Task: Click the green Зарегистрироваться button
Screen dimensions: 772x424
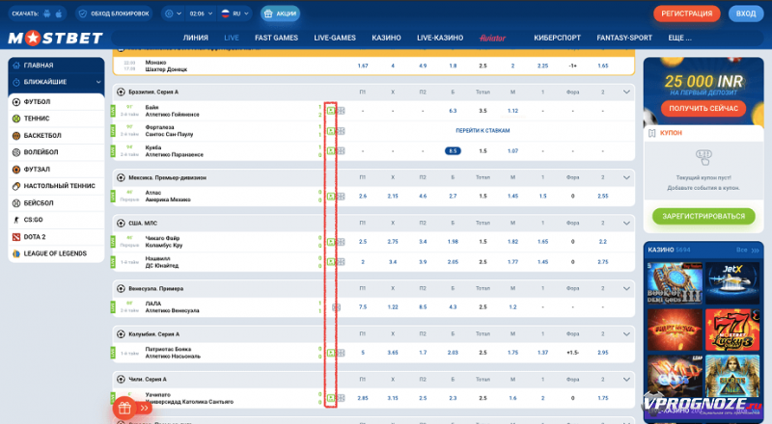Action: click(703, 216)
